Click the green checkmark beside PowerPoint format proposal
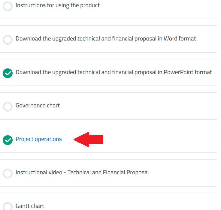Screen dimensions: 221x210 (8, 73)
